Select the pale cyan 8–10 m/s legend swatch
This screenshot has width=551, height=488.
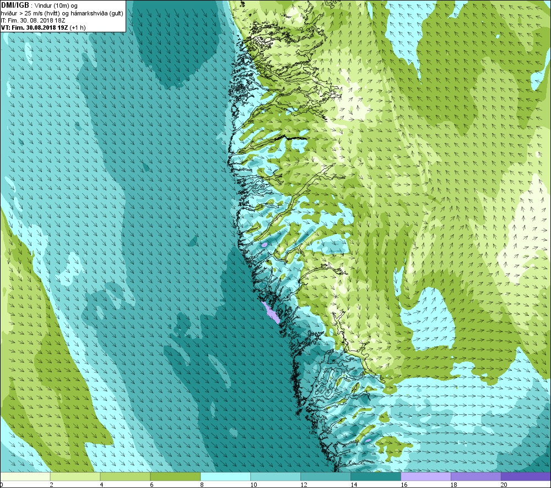pos(225,476)
